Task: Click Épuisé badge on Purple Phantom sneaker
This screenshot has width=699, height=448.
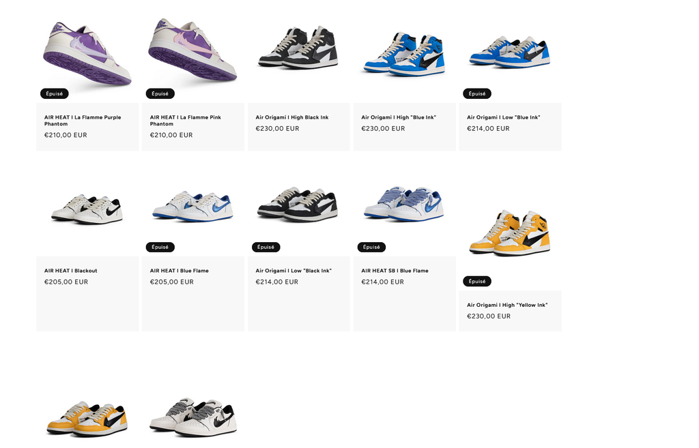Action: (55, 93)
